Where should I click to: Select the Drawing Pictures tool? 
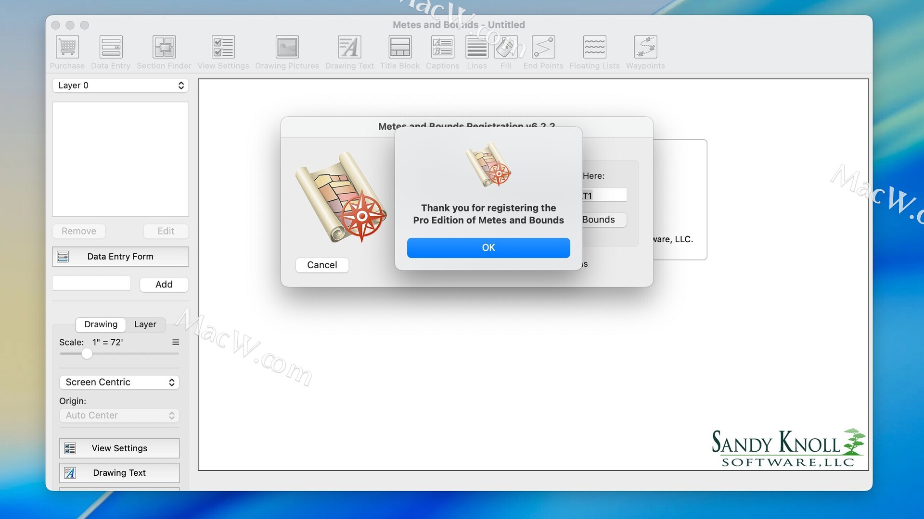pyautogui.click(x=287, y=47)
